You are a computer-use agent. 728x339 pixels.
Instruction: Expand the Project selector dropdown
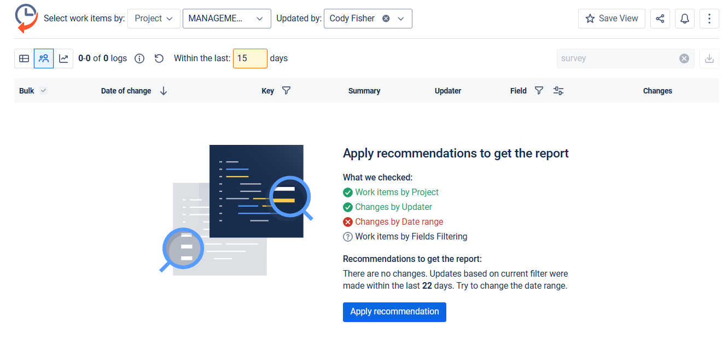point(154,19)
